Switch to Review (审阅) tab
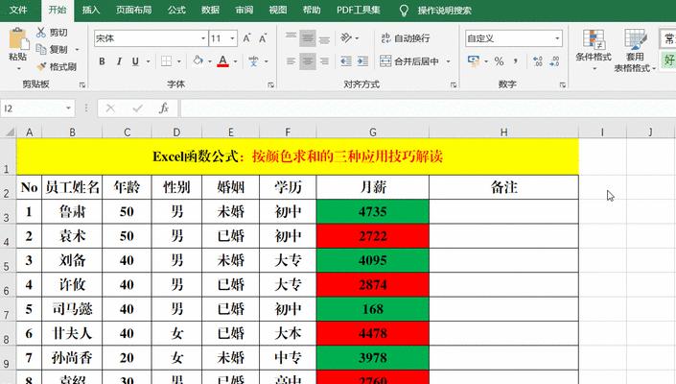 [245, 10]
